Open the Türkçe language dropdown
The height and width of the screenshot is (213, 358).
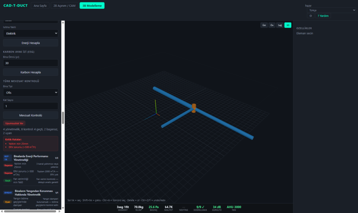(x=331, y=10)
